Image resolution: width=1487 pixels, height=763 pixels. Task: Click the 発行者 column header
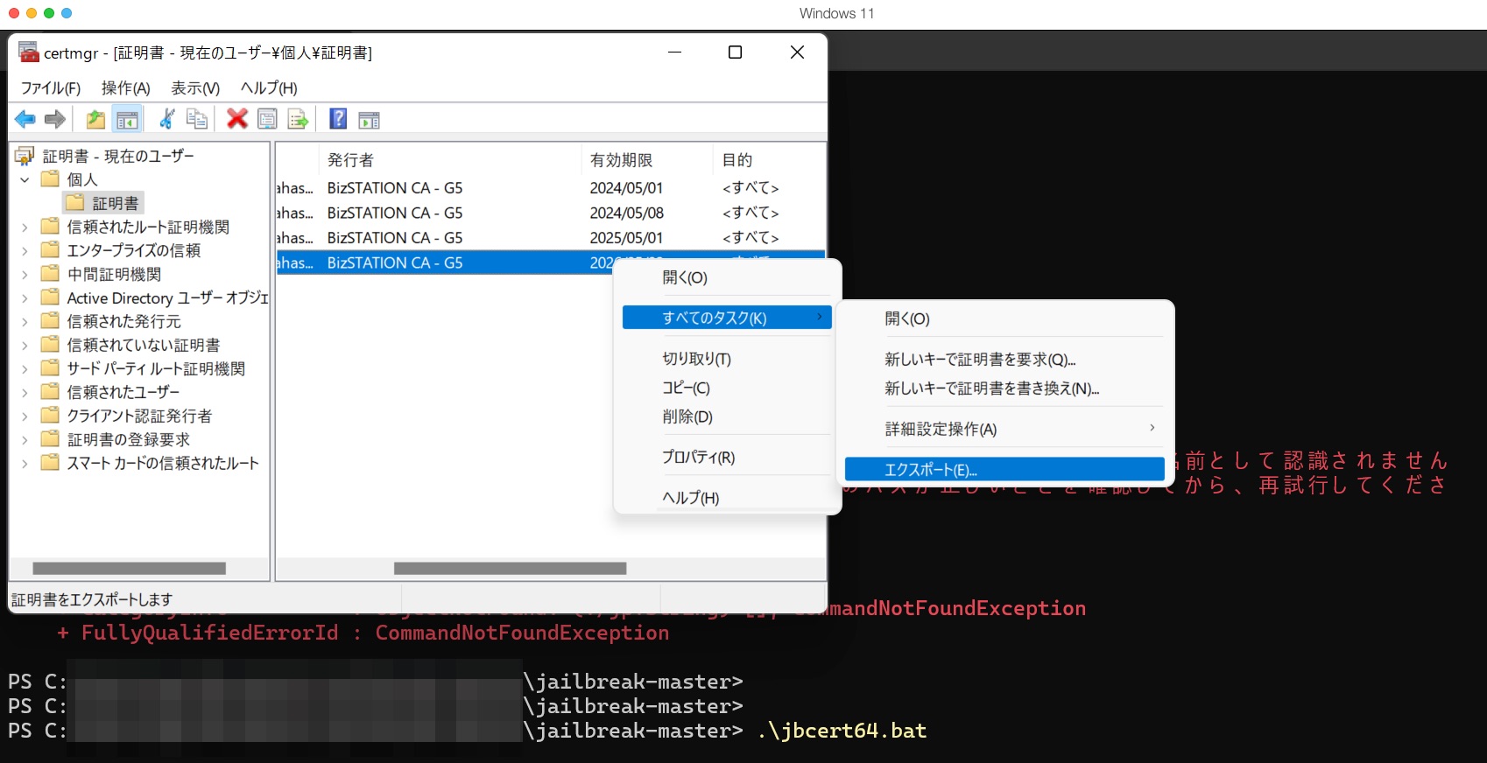coord(449,160)
